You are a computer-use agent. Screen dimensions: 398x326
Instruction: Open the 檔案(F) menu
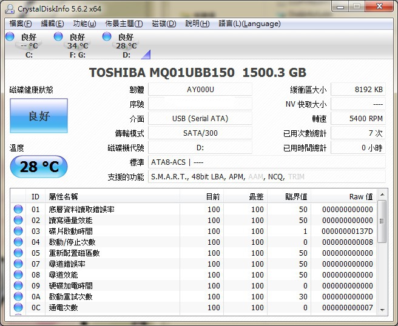tap(21, 24)
